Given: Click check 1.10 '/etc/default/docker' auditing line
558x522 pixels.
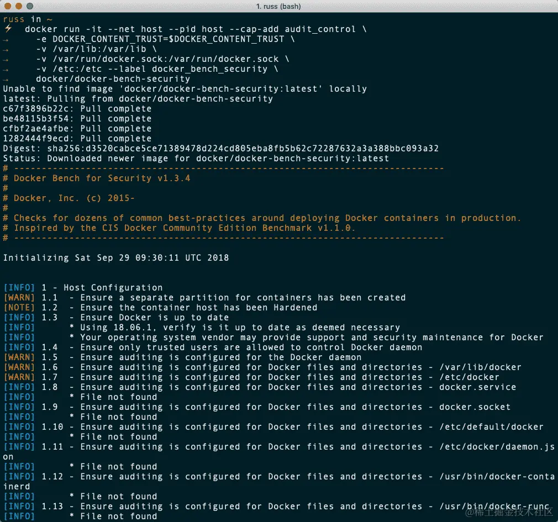Looking at the screenshot, I should click(312, 428).
